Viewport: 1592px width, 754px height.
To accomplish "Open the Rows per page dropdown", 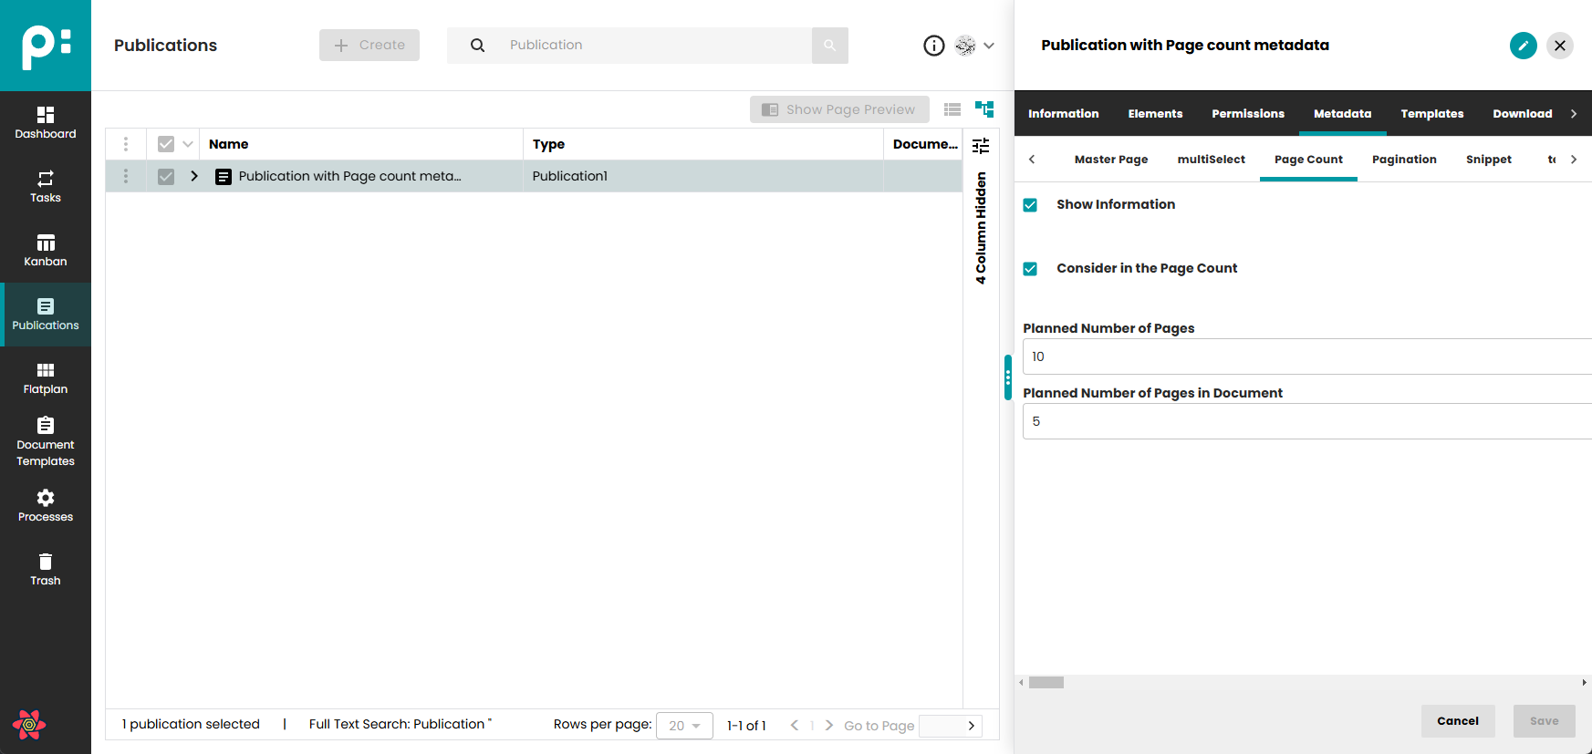I will [x=684, y=726].
